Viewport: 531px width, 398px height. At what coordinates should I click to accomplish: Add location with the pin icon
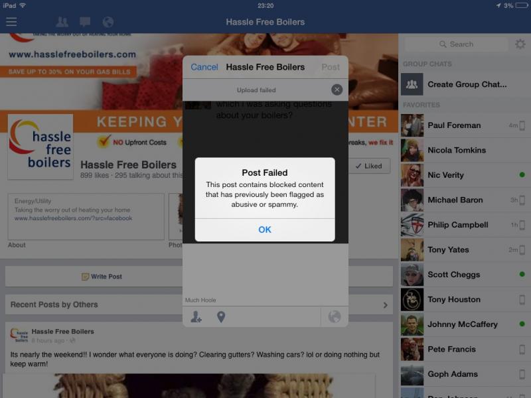click(x=221, y=317)
